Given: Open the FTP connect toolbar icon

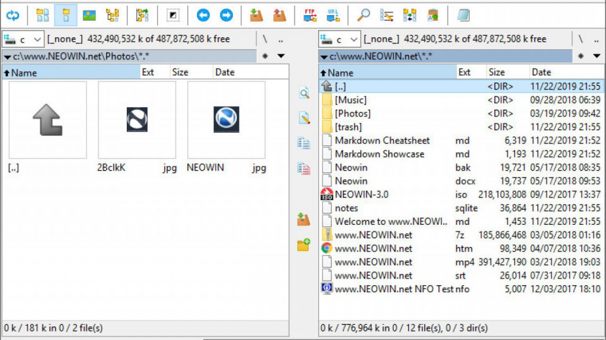Looking at the screenshot, I should coord(310,15).
